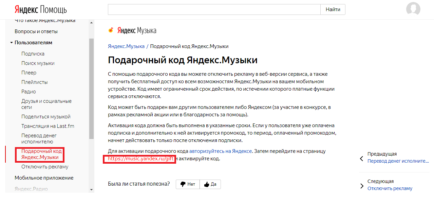The width and height of the screenshot is (434, 209).
Task: Click the Yandex Music logo icon
Action: pos(111,30)
